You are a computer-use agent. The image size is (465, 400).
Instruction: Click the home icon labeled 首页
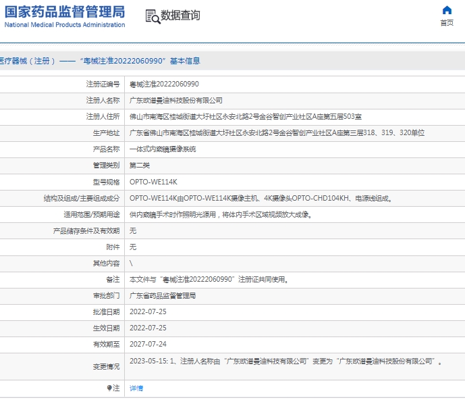447,10
